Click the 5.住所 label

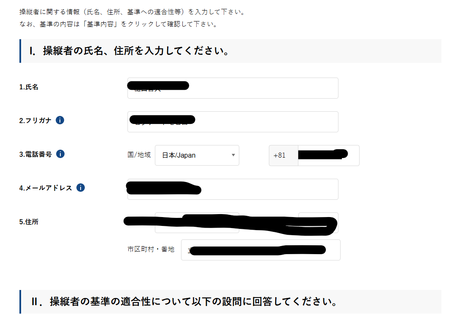click(29, 222)
